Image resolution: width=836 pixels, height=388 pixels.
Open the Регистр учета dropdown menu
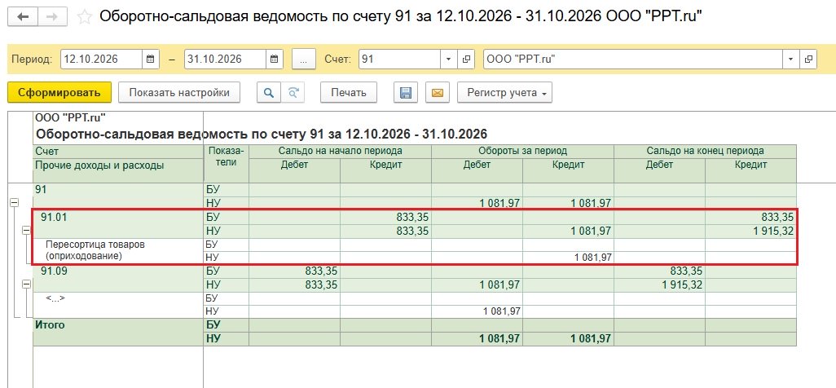coord(504,92)
